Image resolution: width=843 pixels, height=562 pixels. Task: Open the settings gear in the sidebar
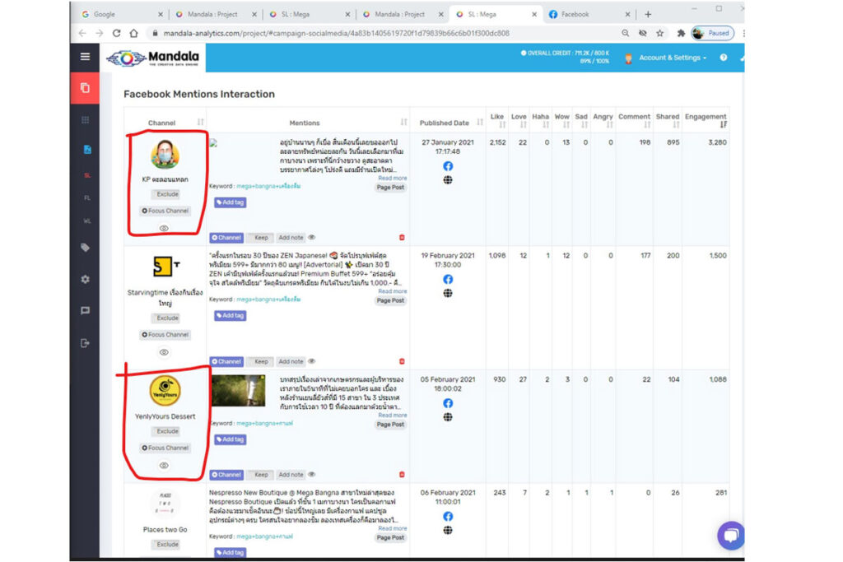[x=85, y=280]
